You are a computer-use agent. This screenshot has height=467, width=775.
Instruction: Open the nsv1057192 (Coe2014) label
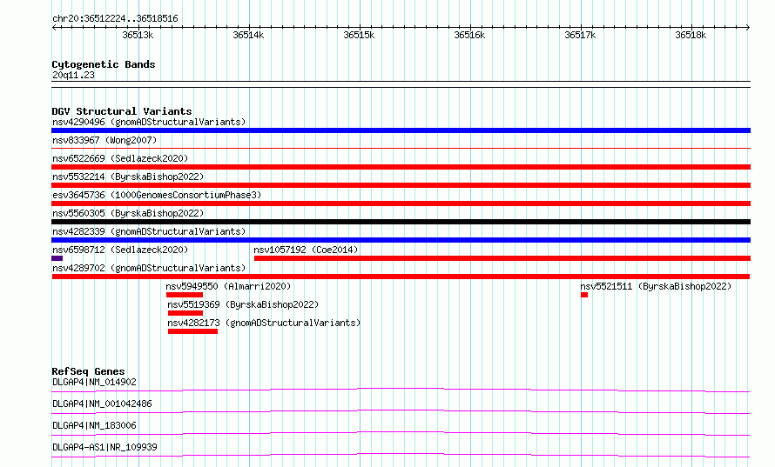point(306,250)
